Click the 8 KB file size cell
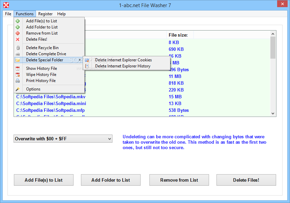 point(174,43)
